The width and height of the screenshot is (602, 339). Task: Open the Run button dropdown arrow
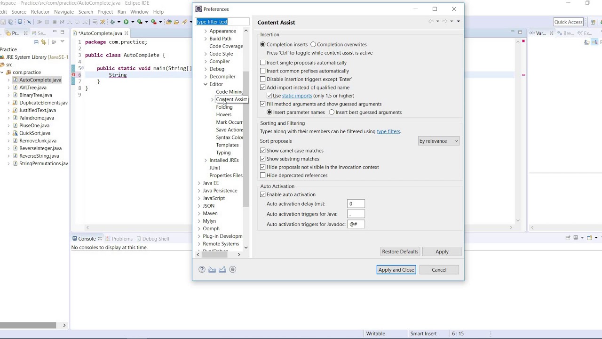tap(133, 22)
